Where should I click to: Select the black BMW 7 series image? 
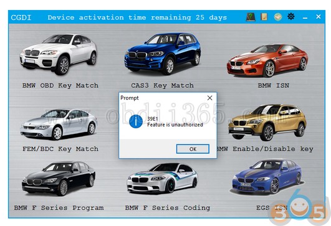pos(59,179)
